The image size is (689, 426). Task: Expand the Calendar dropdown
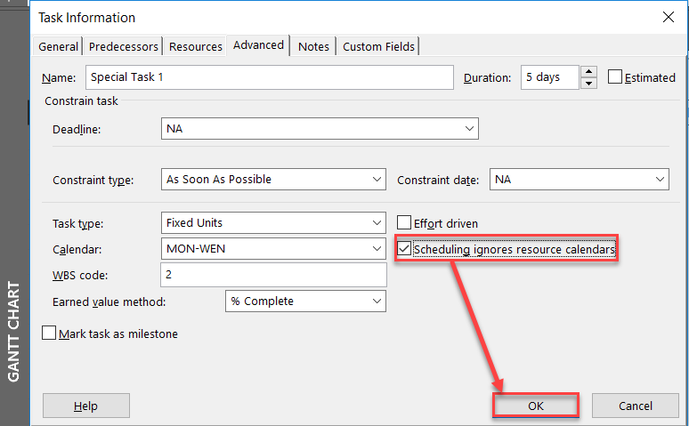tap(377, 249)
